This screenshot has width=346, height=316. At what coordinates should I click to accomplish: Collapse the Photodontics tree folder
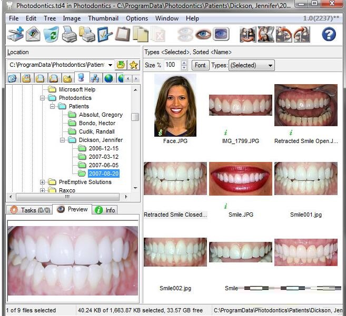[42, 98]
